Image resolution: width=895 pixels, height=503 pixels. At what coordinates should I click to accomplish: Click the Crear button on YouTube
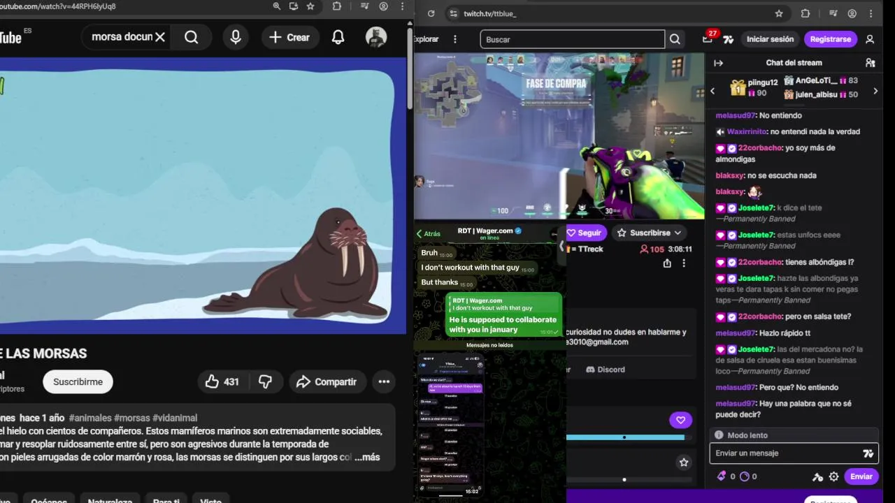pyautogui.click(x=289, y=37)
